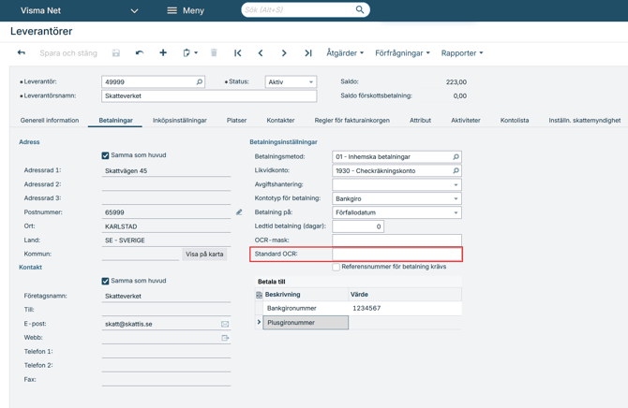Open the Aktiviteter tab

pos(466,120)
